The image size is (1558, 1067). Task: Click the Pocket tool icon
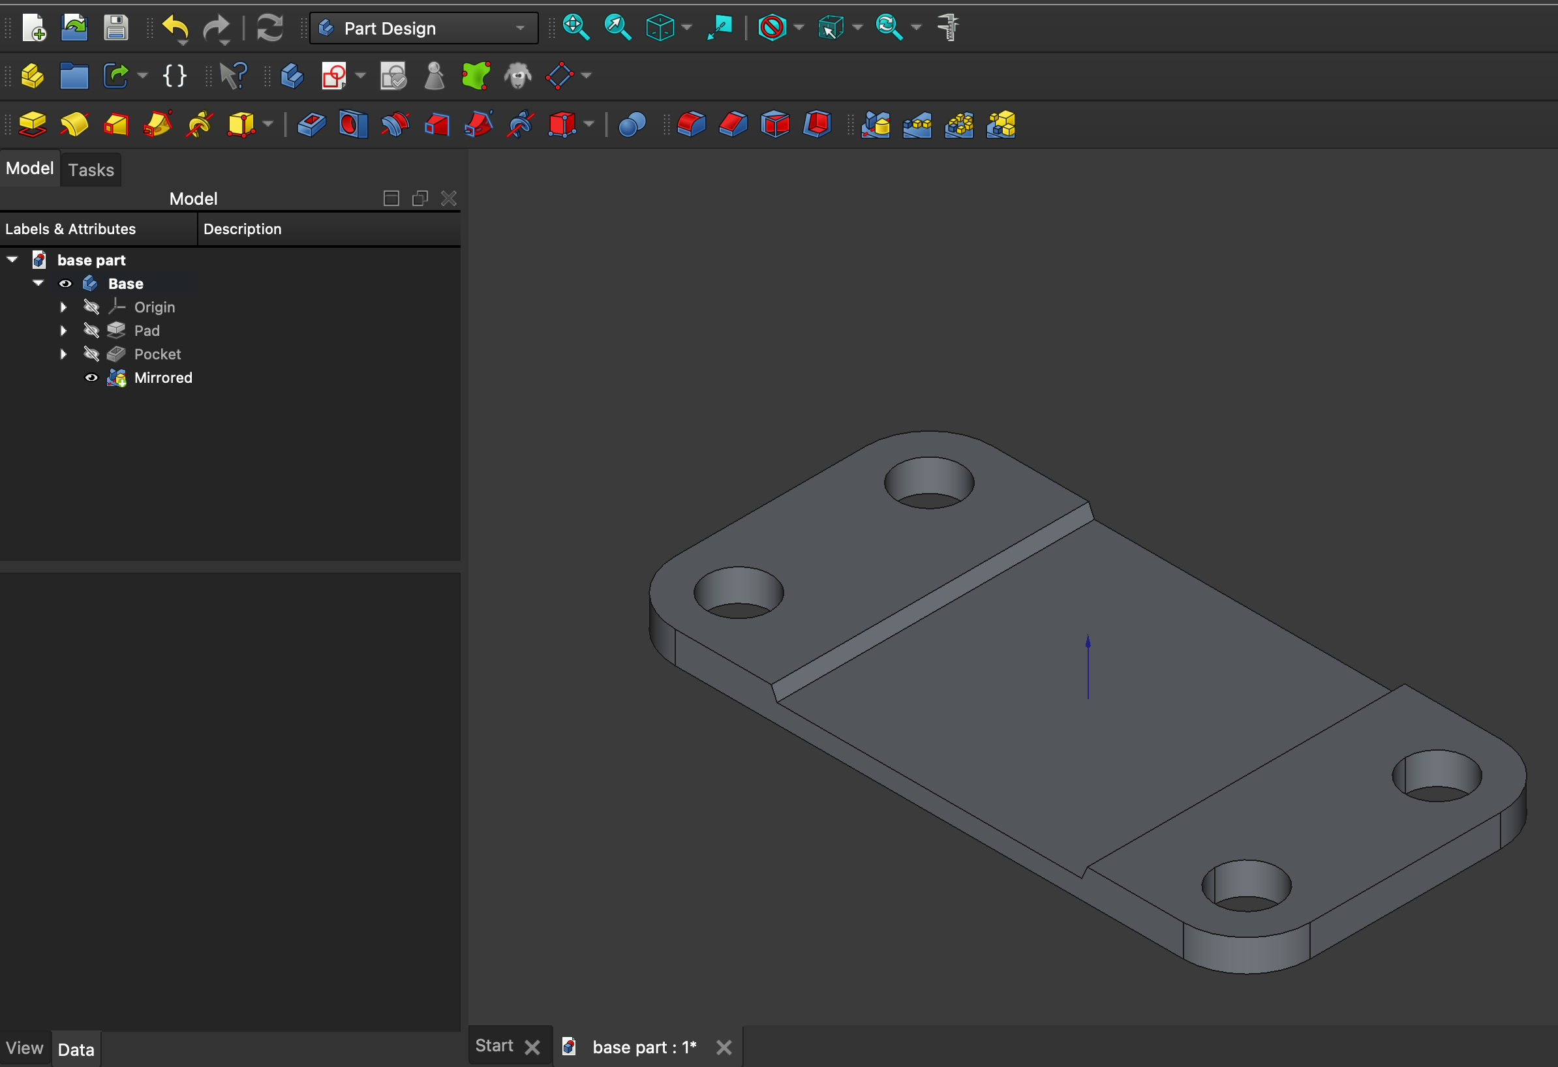click(x=311, y=125)
